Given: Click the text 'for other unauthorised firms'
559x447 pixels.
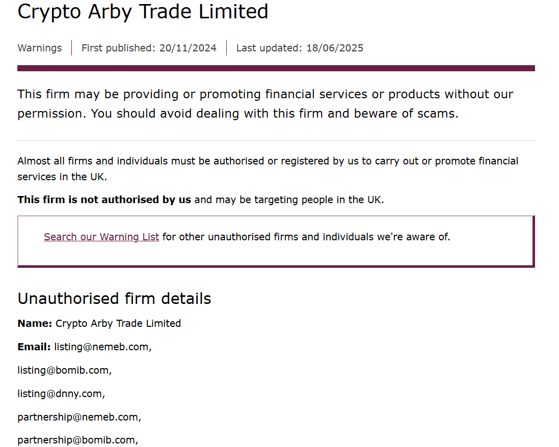Looking at the screenshot, I should click(x=230, y=237).
